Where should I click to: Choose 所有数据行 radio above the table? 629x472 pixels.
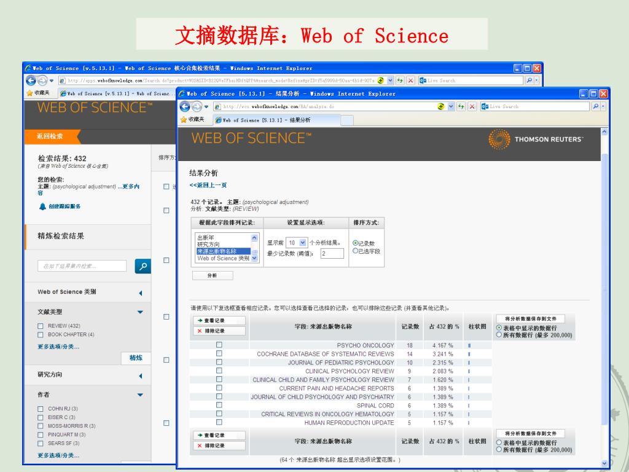(x=499, y=335)
